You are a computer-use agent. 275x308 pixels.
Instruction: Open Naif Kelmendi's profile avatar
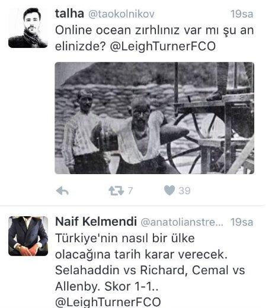(28, 236)
